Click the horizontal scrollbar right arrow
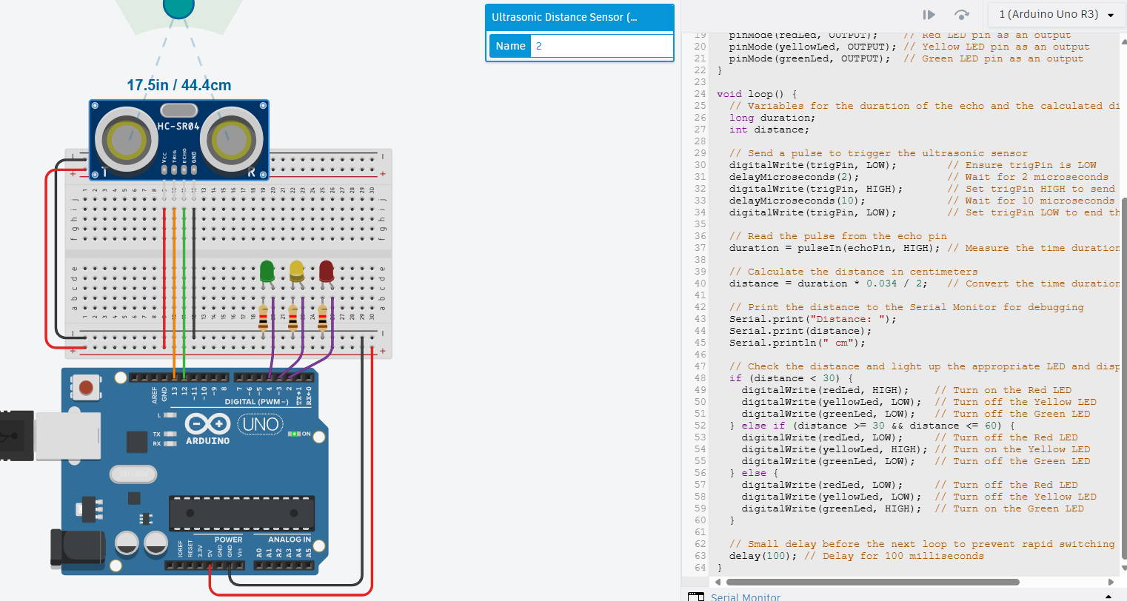Image resolution: width=1127 pixels, height=601 pixels. pos(1111,582)
